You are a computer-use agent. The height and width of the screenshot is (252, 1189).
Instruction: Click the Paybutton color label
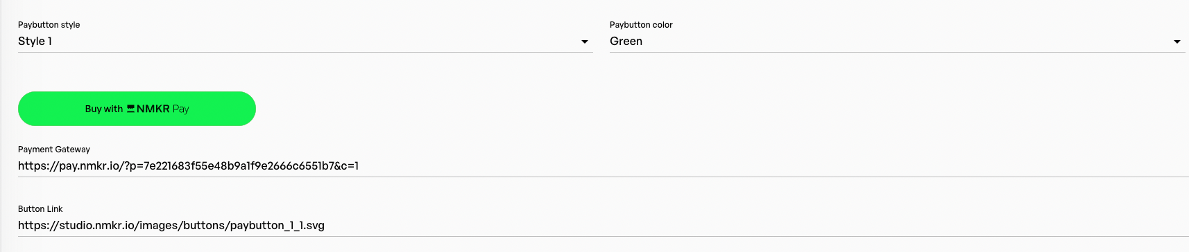pyautogui.click(x=641, y=25)
